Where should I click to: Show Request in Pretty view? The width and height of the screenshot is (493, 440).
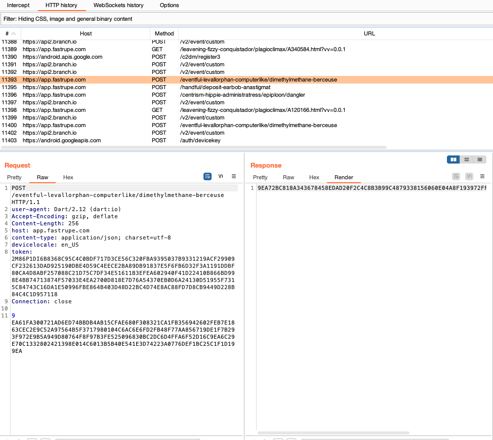coord(15,177)
